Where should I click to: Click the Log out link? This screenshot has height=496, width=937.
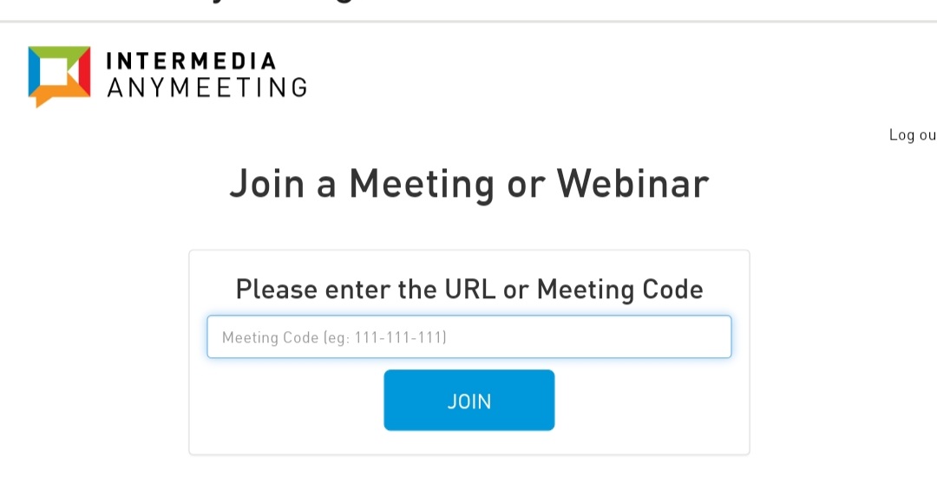tap(912, 135)
